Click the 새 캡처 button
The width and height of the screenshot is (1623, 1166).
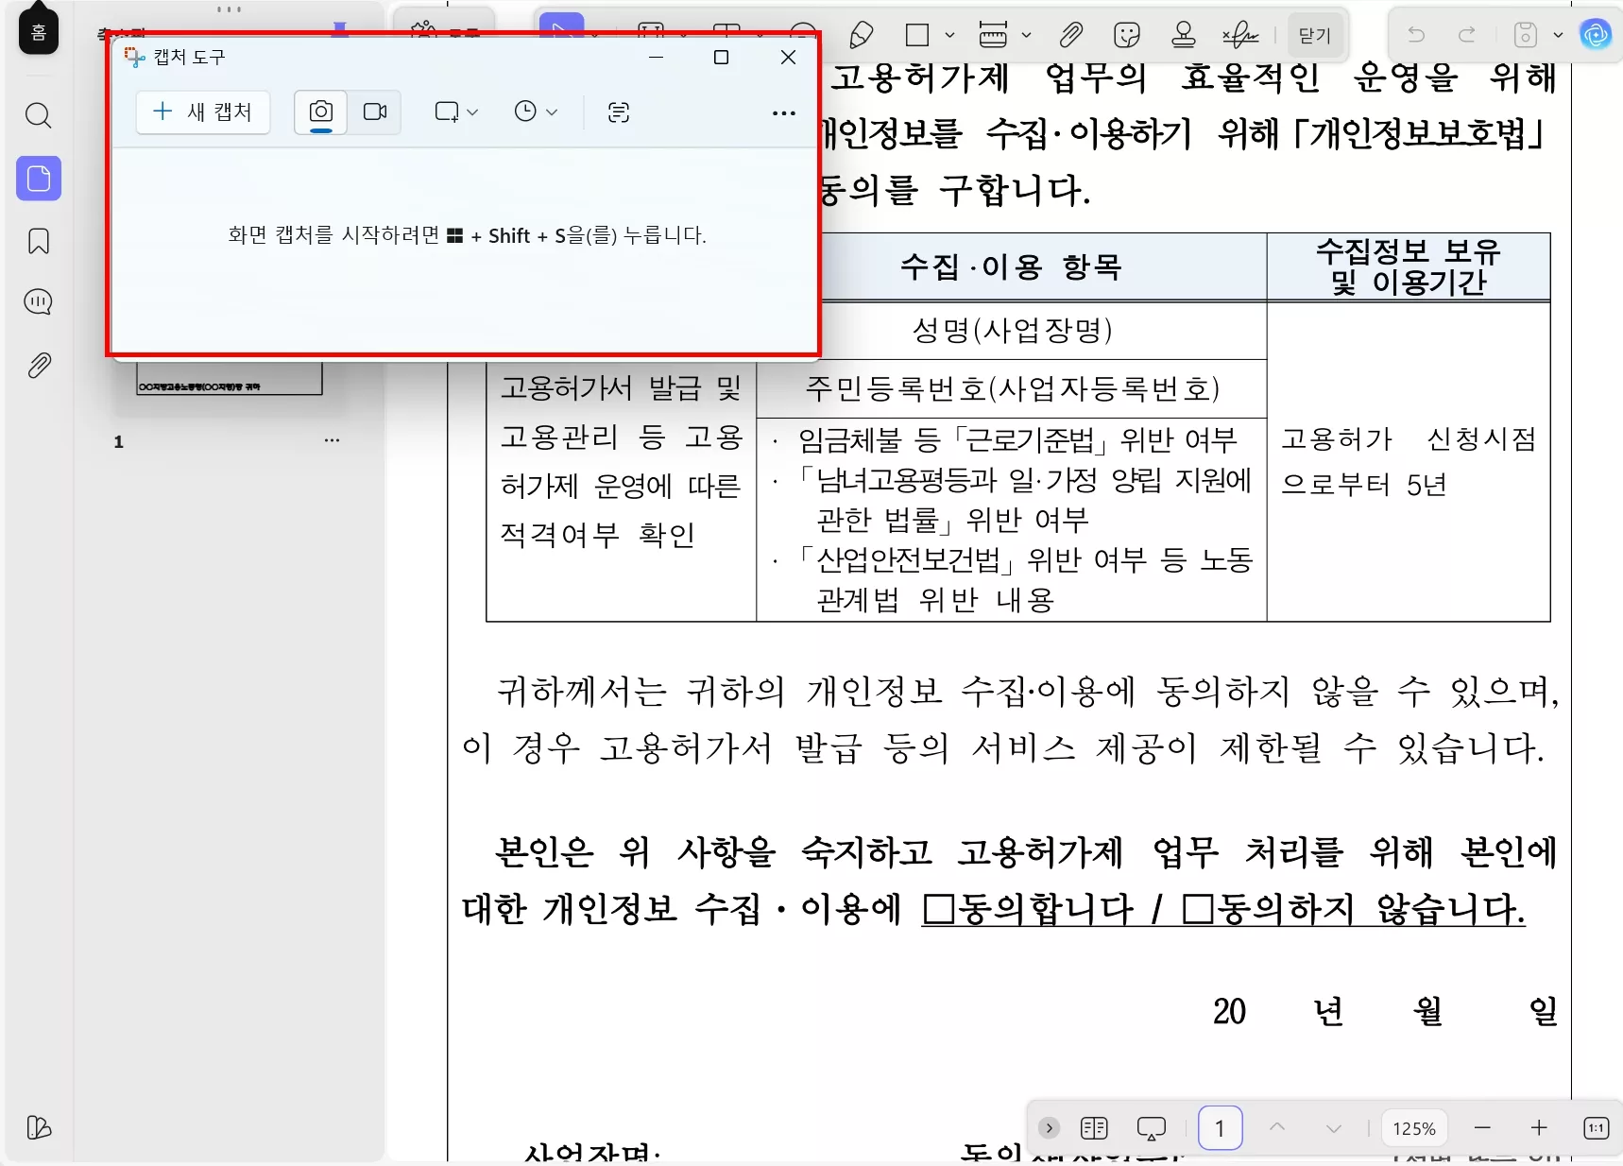(x=202, y=111)
